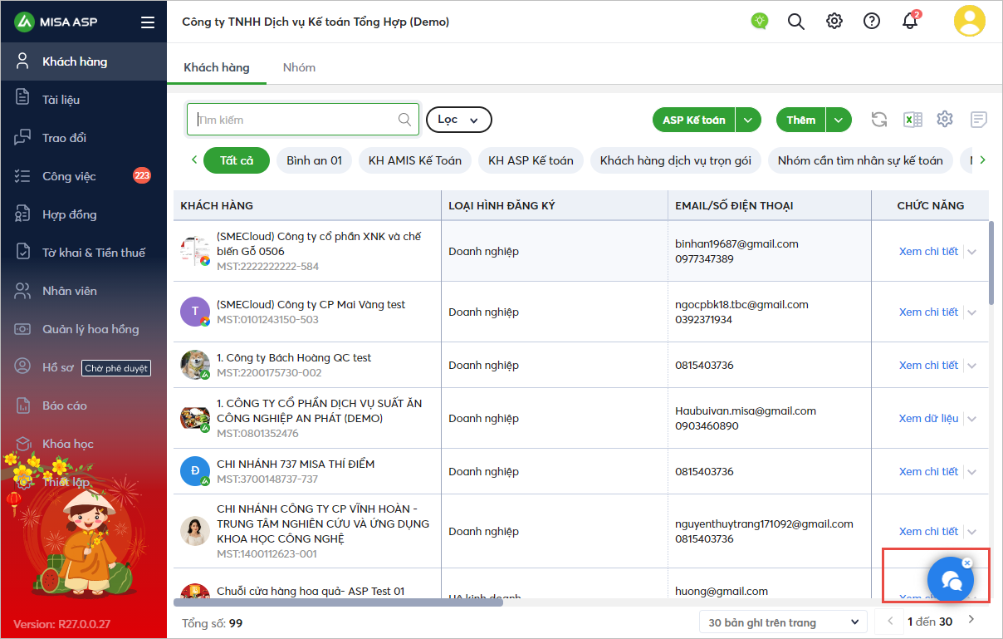
Task: Click the horizontal scrollbar of the customer table
Action: click(x=338, y=602)
